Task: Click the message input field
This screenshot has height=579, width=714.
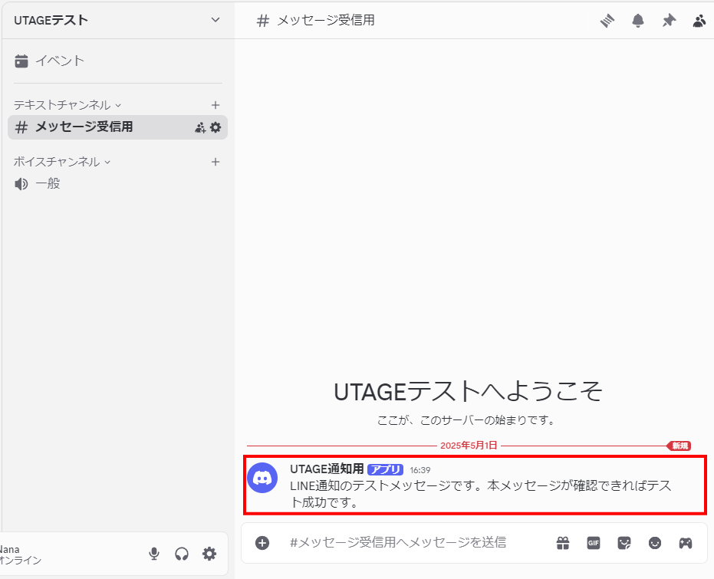Action: 397,543
